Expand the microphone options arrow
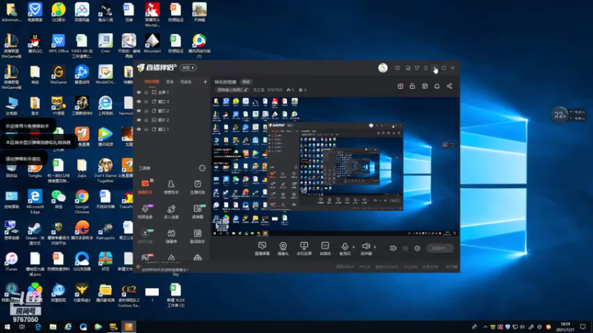The image size is (593, 333). click(x=354, y=247)
